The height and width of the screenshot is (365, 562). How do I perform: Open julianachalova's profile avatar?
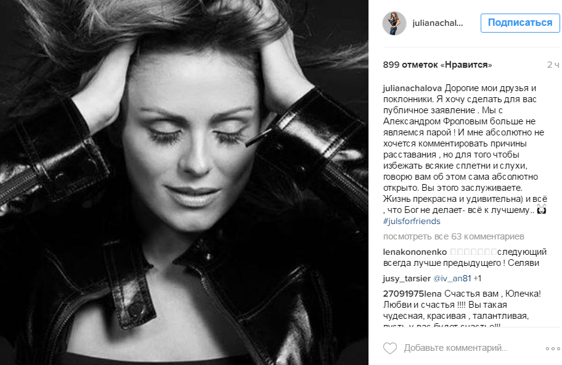click(x=394, y=23)
